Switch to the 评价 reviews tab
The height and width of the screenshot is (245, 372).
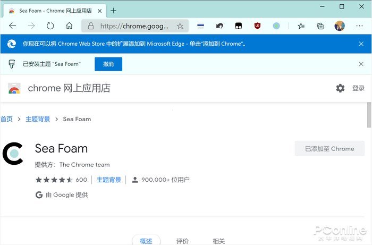coord(182,241)
